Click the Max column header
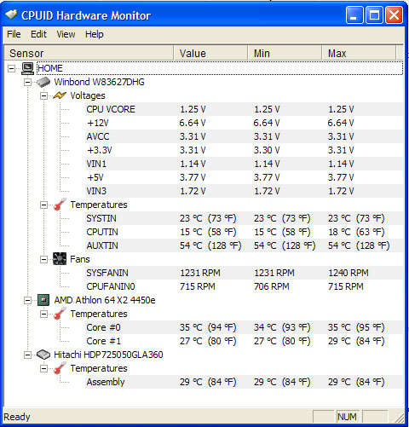The width and height of the screenshot is (409, 427). click(359, 54)
